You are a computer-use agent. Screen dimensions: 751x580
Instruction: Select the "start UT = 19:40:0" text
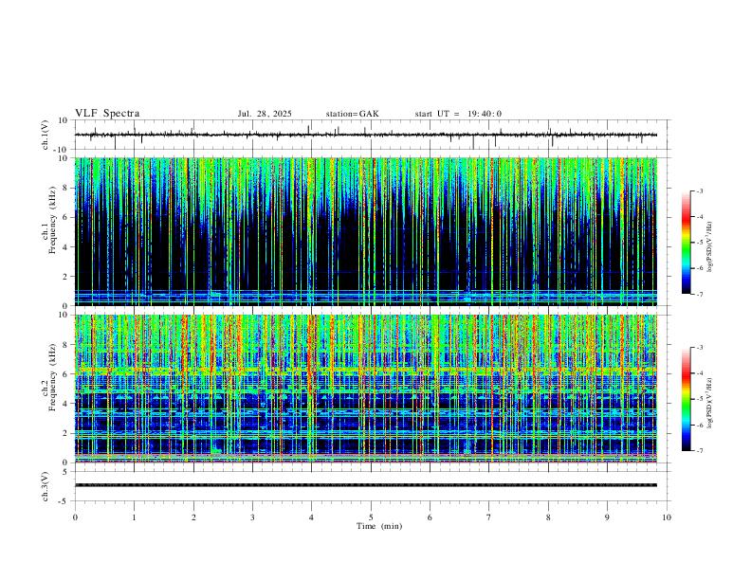458,114
